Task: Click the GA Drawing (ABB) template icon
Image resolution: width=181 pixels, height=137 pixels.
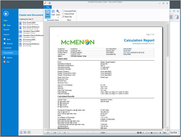Action: coord(20,41)
